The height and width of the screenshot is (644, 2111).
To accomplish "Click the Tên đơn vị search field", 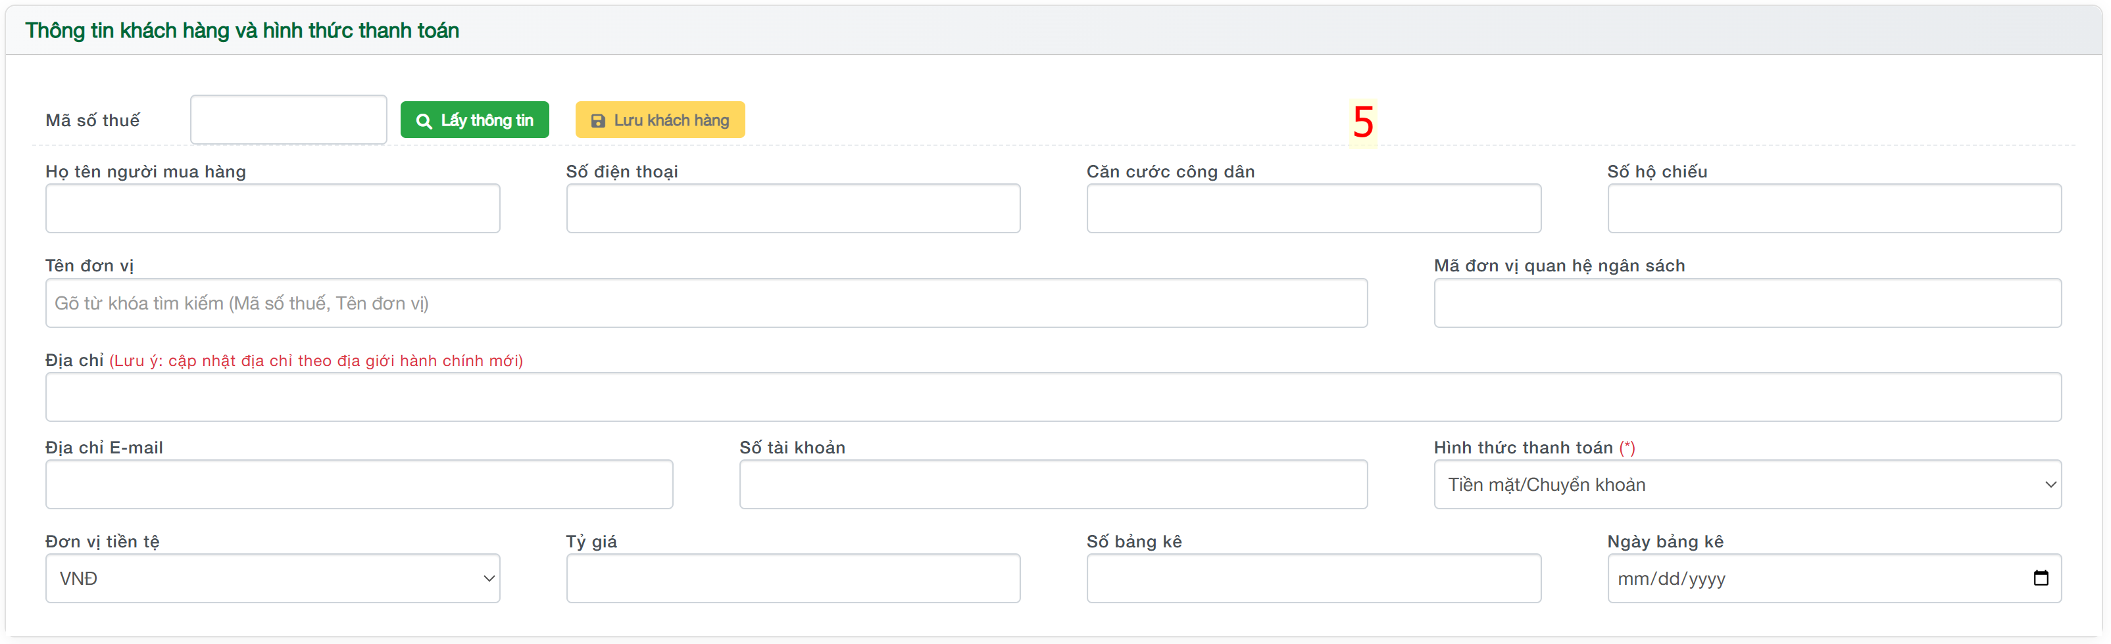I will [706, 303].
